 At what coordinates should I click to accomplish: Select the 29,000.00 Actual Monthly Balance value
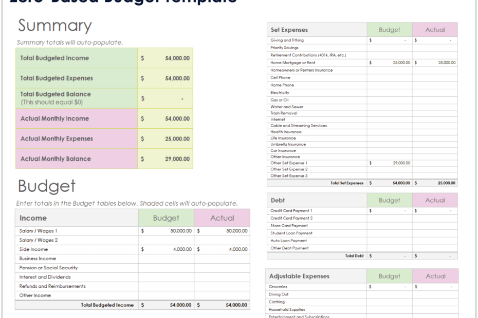click(x=177, y=159)
